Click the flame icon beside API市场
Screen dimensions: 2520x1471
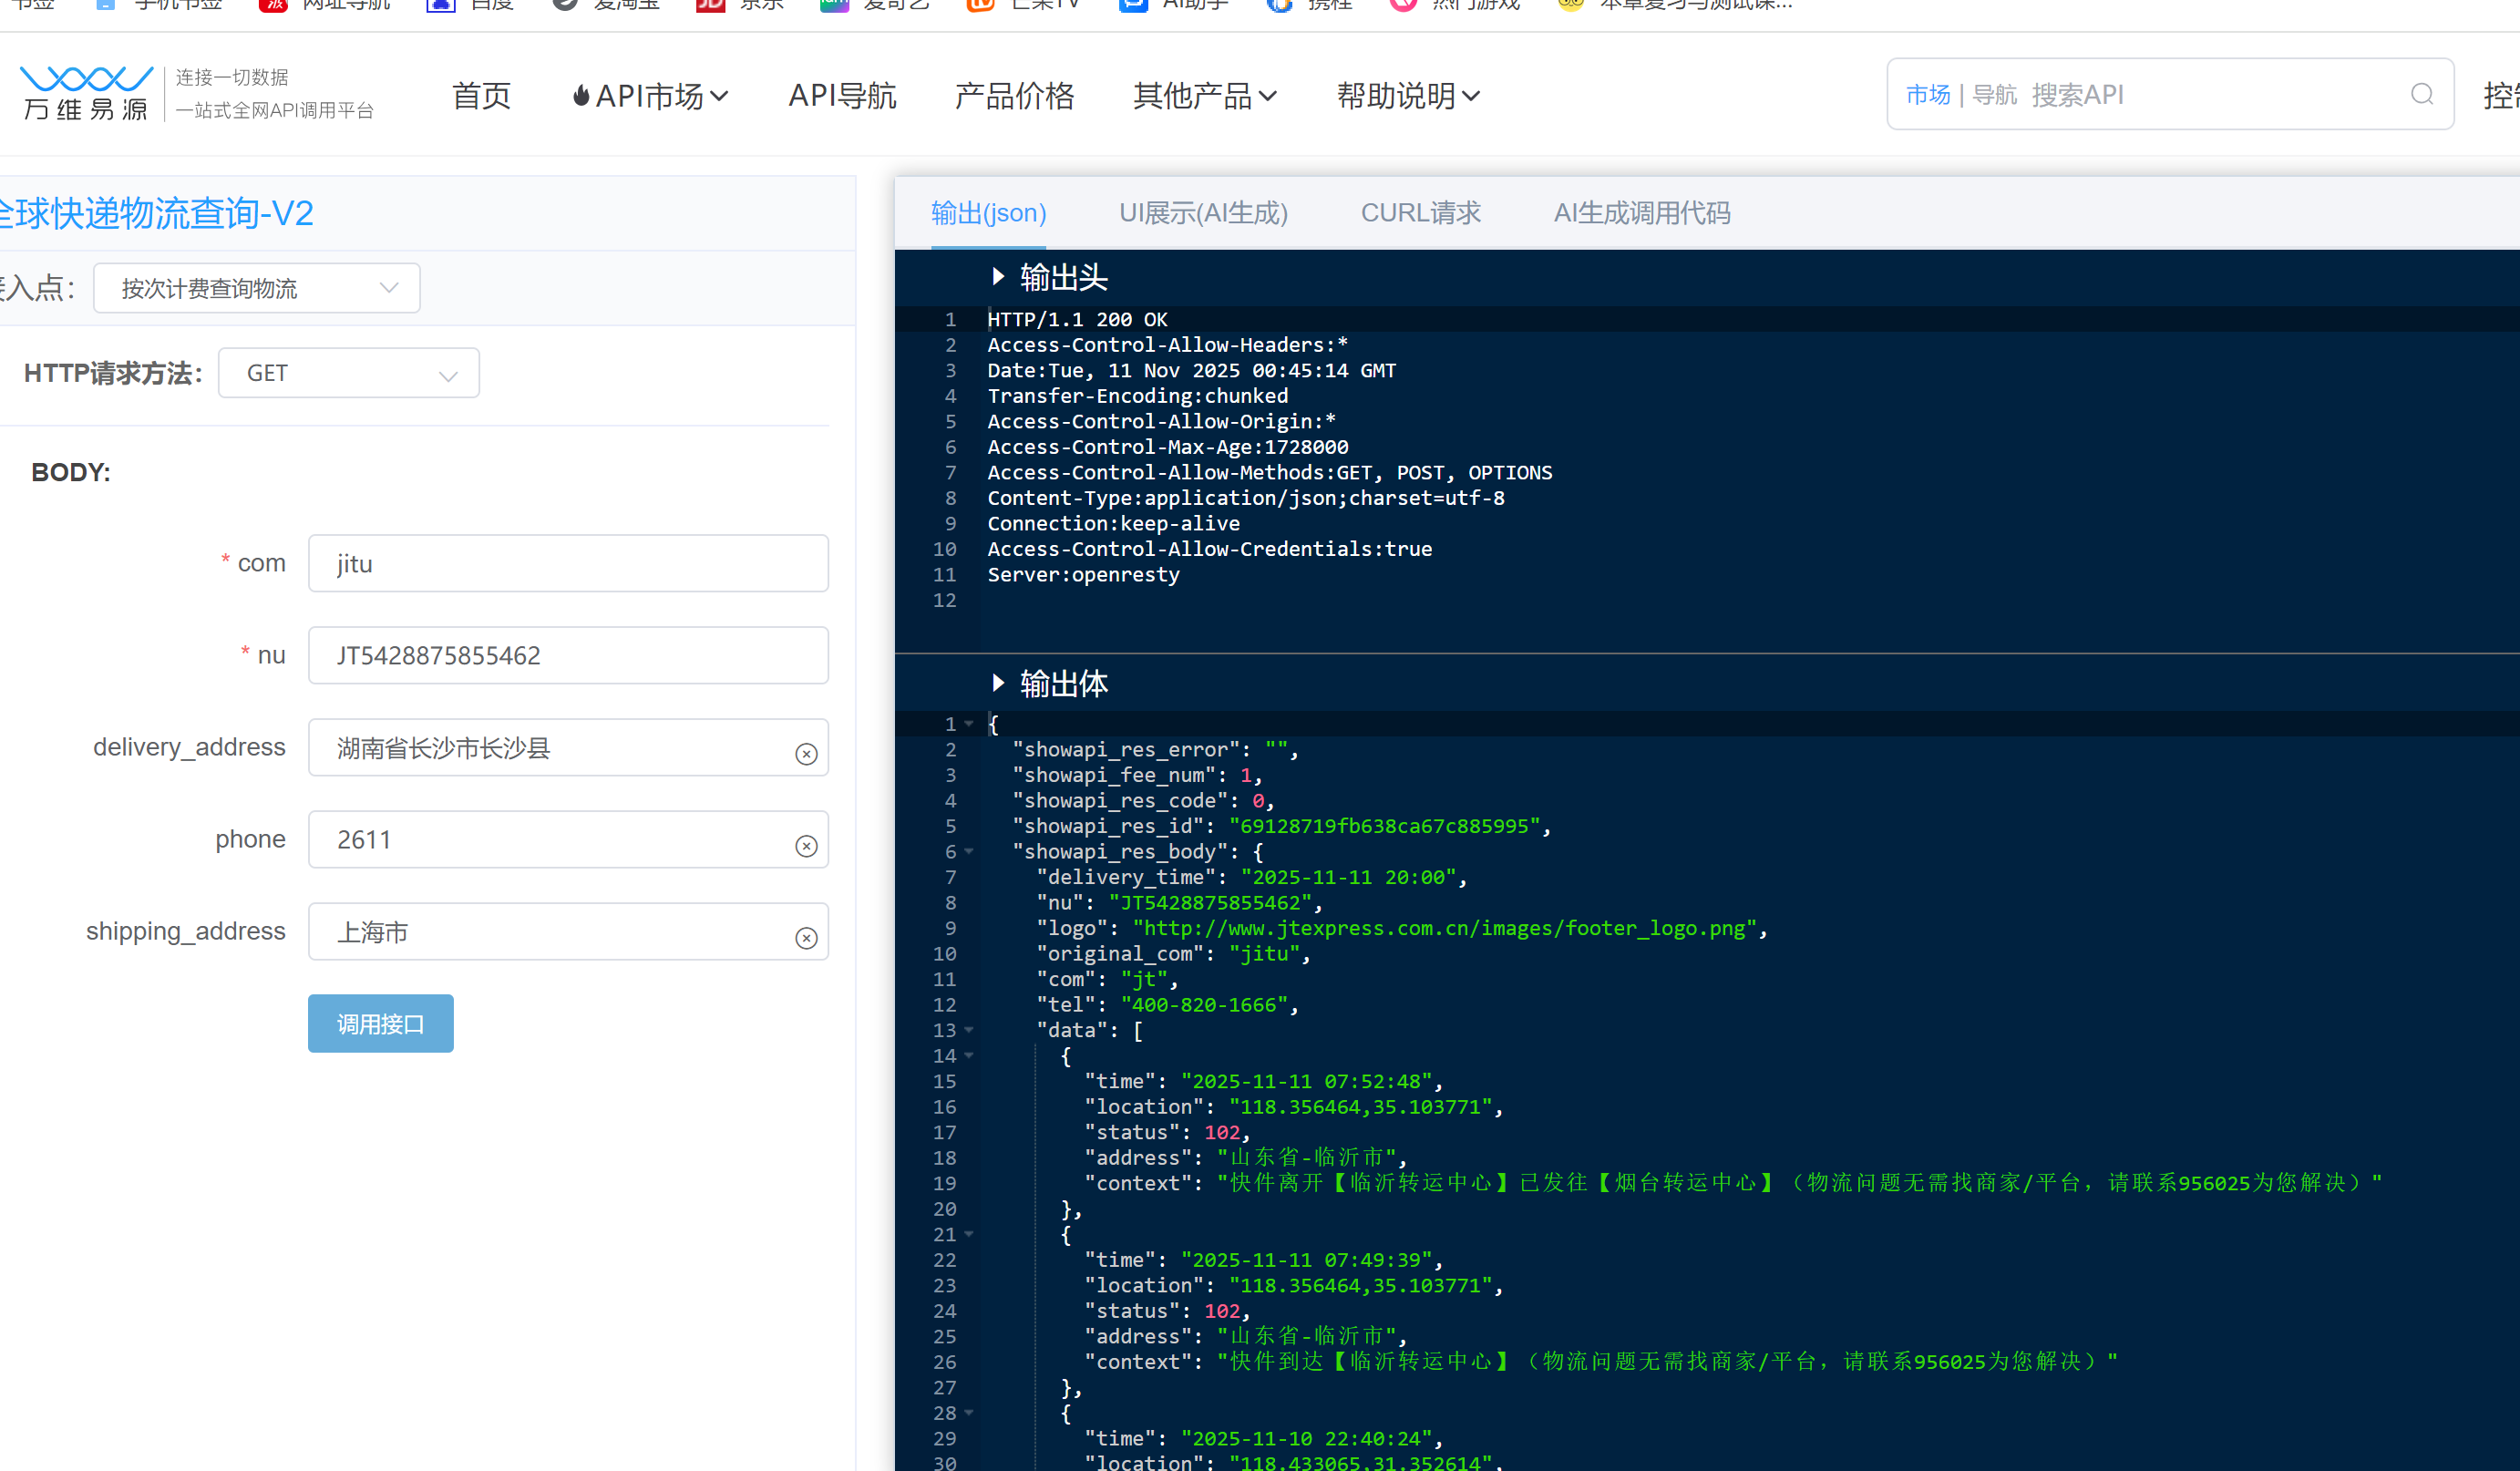[581, 94]
